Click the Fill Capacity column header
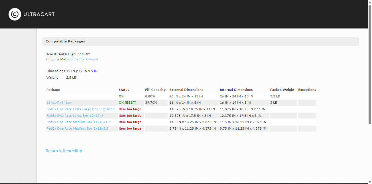Viewport: 372px width, 184px height. [155, 90]
